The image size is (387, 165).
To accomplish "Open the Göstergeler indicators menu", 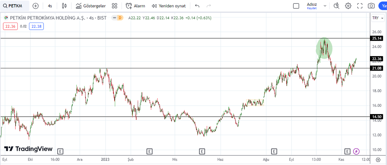I will 91,6.
